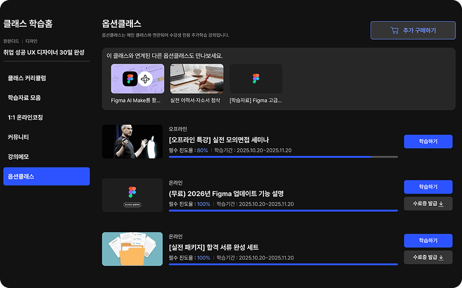Open 2026년 Figma 업데이트 class thumbnail
This screenshot has height=288, width=462.
click(132, 195)
